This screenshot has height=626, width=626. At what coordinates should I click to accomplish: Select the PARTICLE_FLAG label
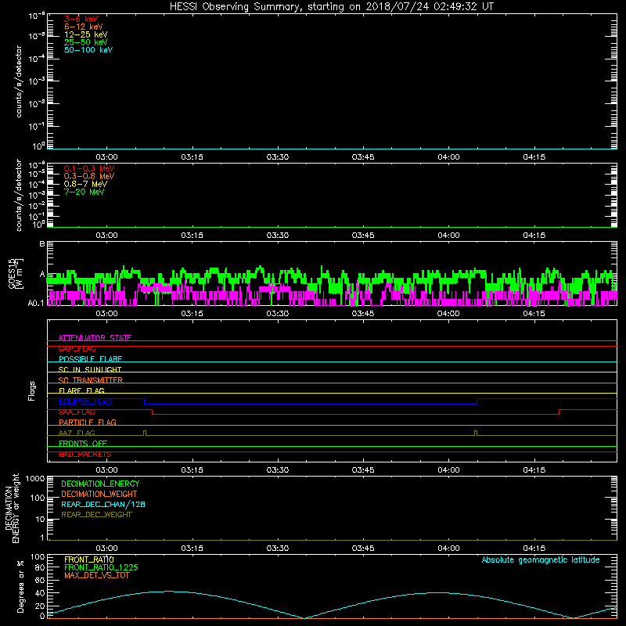pyautogui.click(x=88, y=422)
